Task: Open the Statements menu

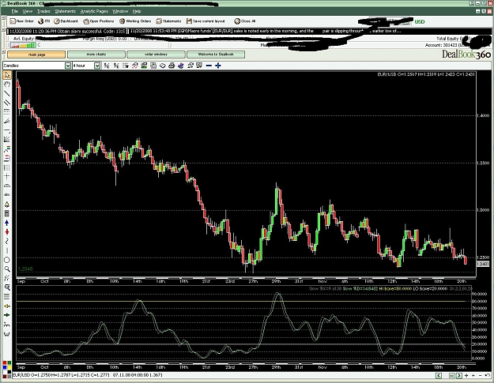Action: 66,11
